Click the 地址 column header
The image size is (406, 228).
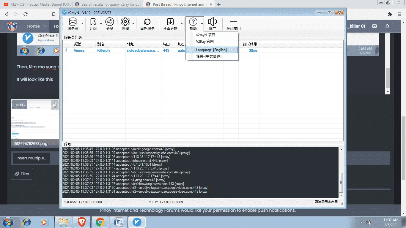coord(144,44)
